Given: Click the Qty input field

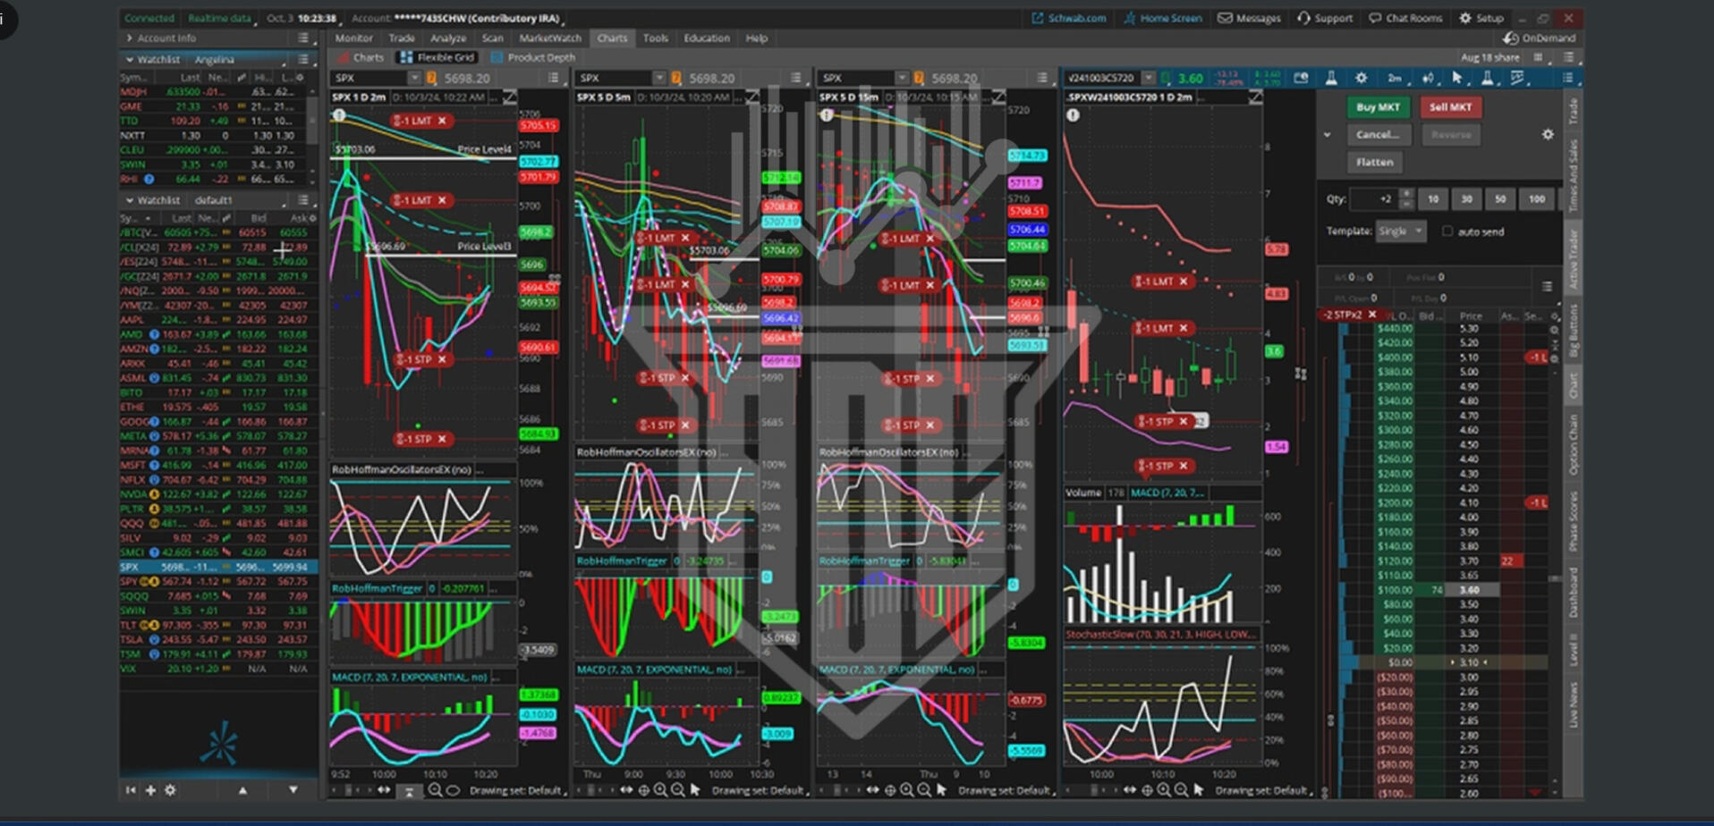Looking at the screenshot, I should pyautogui.click(x=1373, y=198).
